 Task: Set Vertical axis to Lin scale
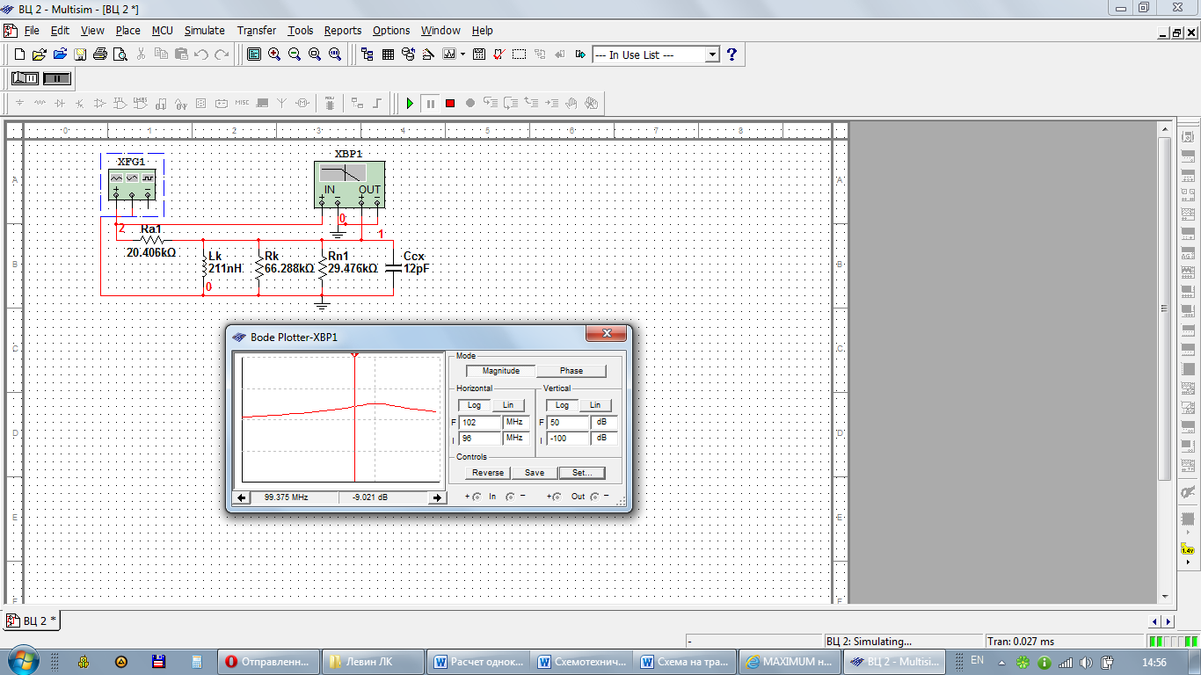pos(595,405)
